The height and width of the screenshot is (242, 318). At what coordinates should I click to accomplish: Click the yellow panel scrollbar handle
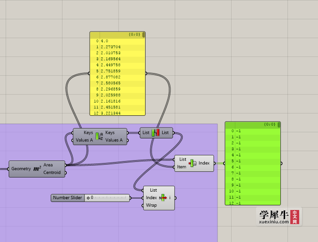[143, 35]
